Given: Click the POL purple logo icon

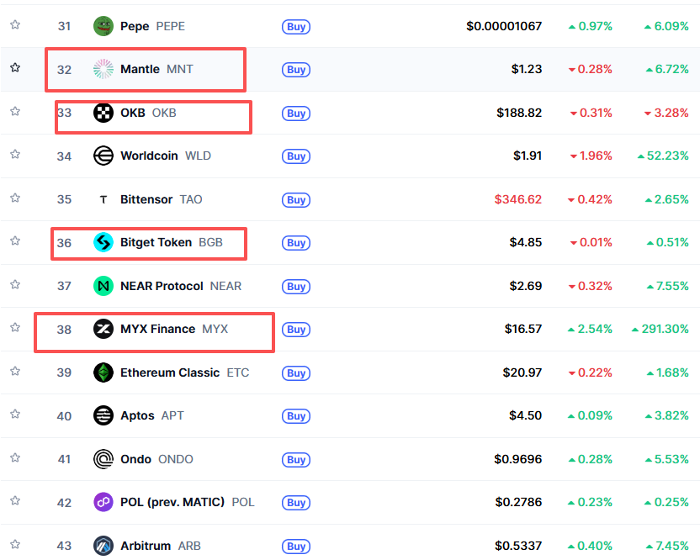Looking at the screenshot, I should 103,502.
